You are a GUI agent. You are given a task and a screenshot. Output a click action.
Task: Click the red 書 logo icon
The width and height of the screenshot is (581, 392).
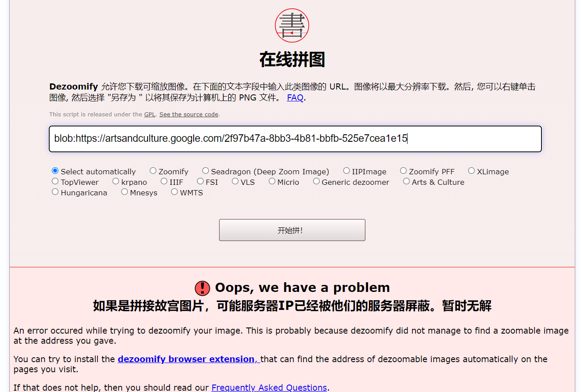click(x=292, y=25)
